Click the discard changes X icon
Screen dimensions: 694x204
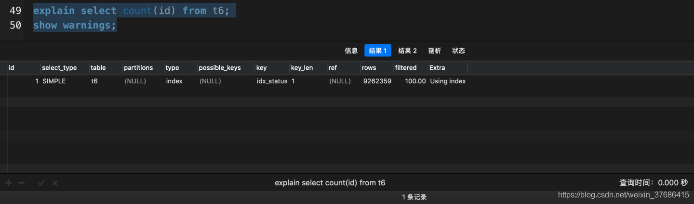click(54, 183)
